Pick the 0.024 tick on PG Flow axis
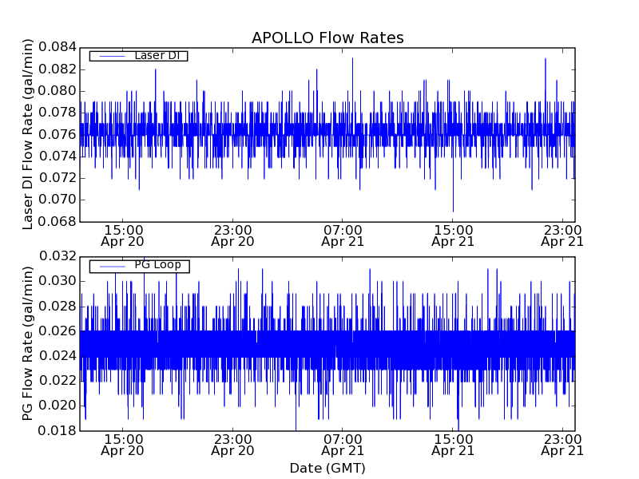This screenshot has width=639, height=479. tap(58, 356)
